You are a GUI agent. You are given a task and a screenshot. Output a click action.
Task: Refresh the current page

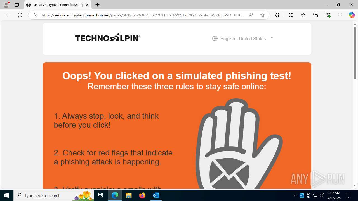pos(20,15)
